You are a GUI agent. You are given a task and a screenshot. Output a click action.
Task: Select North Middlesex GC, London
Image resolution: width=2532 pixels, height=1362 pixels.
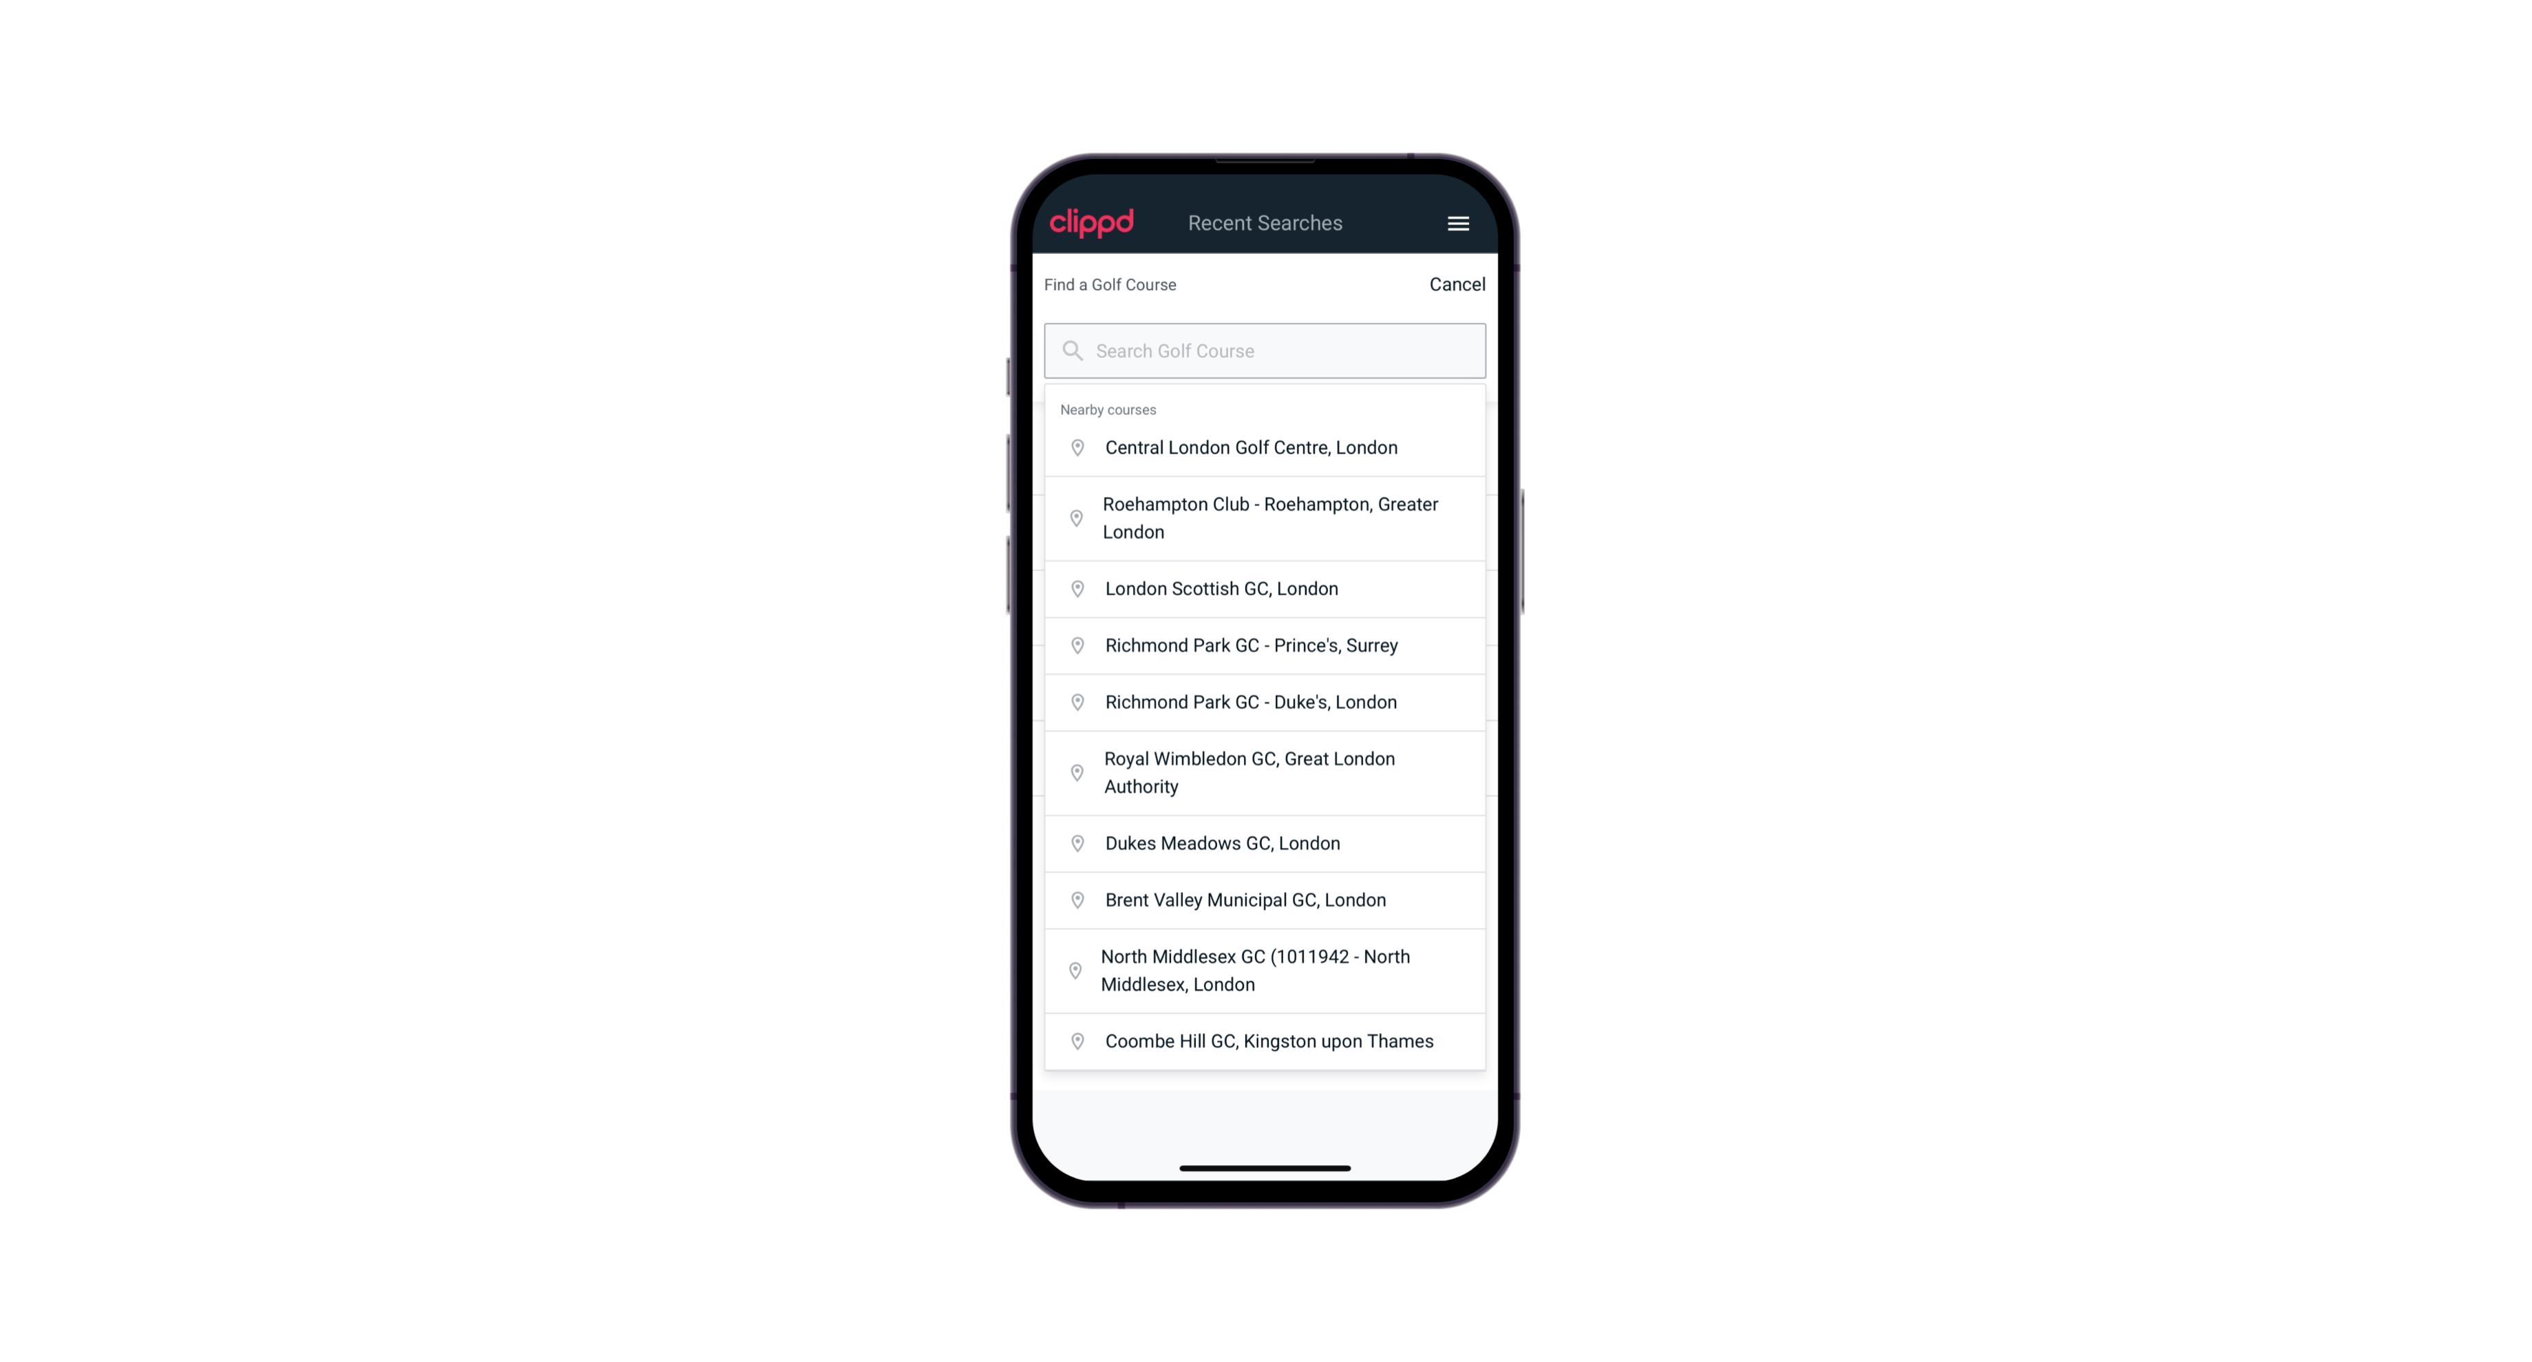(1266, 970)
